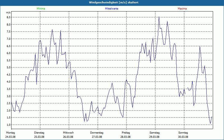Click the 3,0 y-axis value
Viewport: 224px width, 140px height.
tap(9, 96)
